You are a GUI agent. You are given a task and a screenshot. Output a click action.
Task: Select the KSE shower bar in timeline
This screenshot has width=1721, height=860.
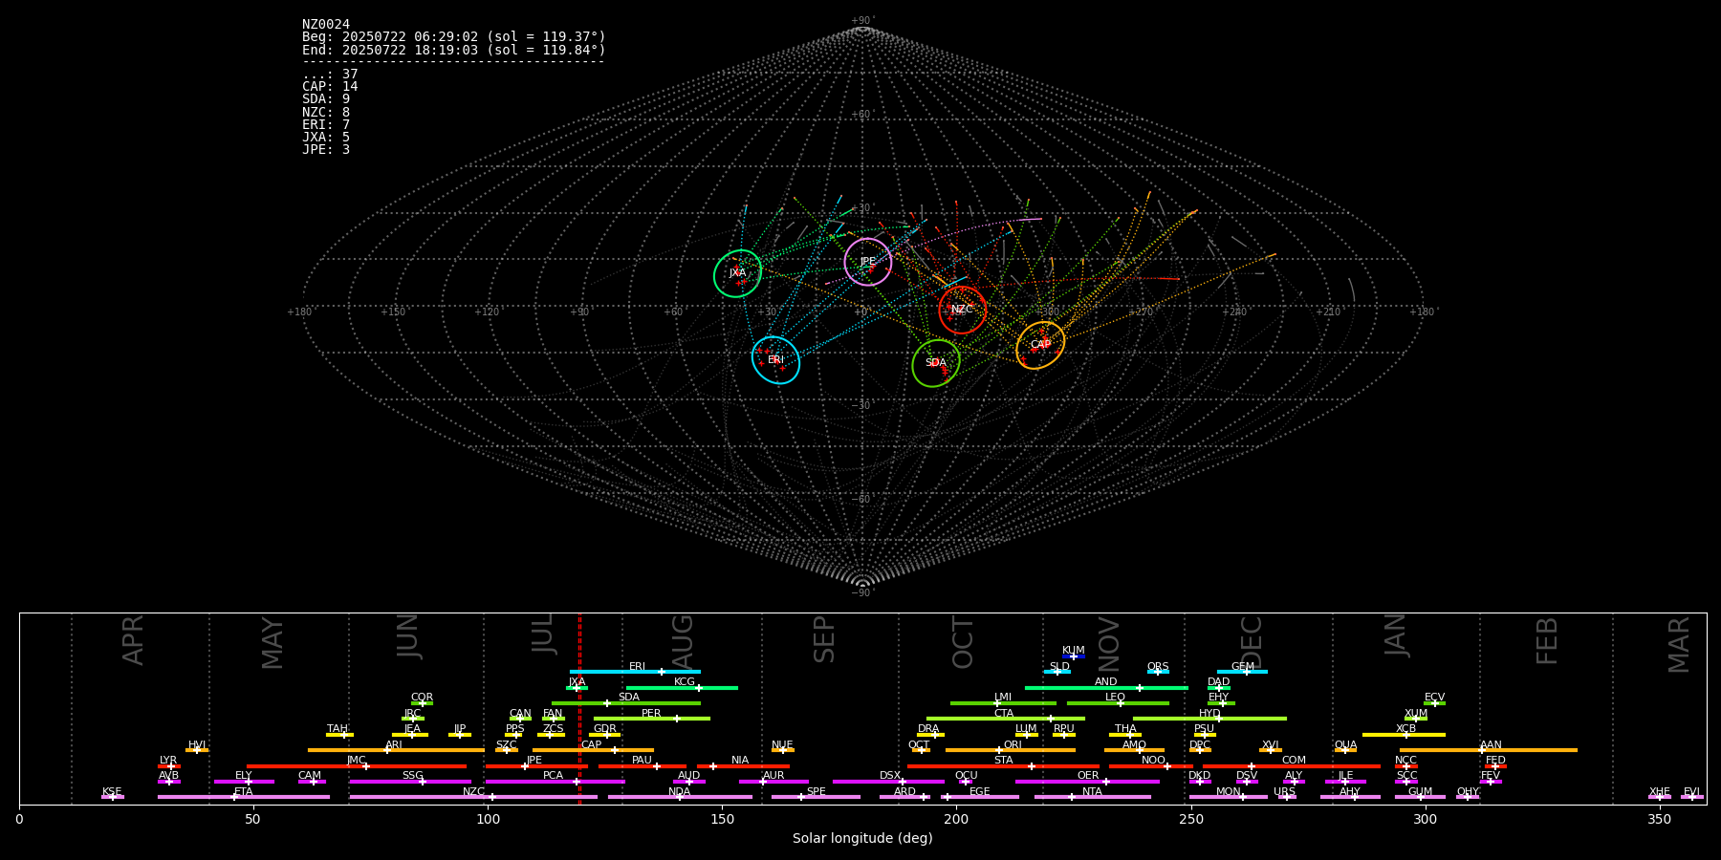(112, 797)
